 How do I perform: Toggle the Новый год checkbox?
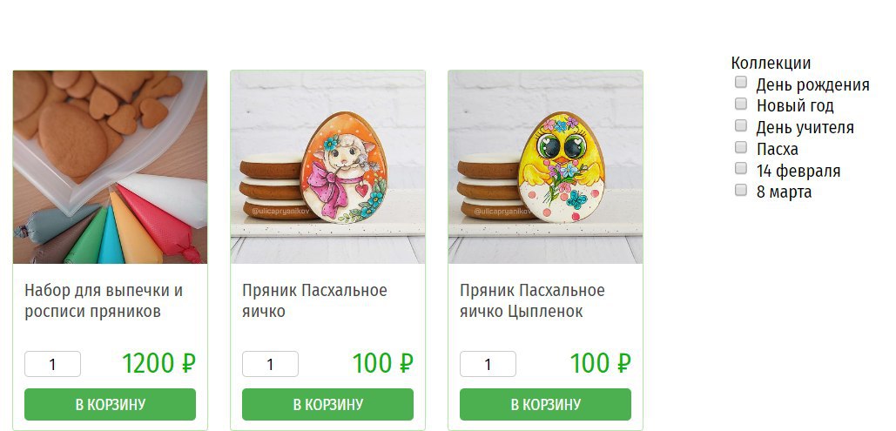(x=740, y=104)
